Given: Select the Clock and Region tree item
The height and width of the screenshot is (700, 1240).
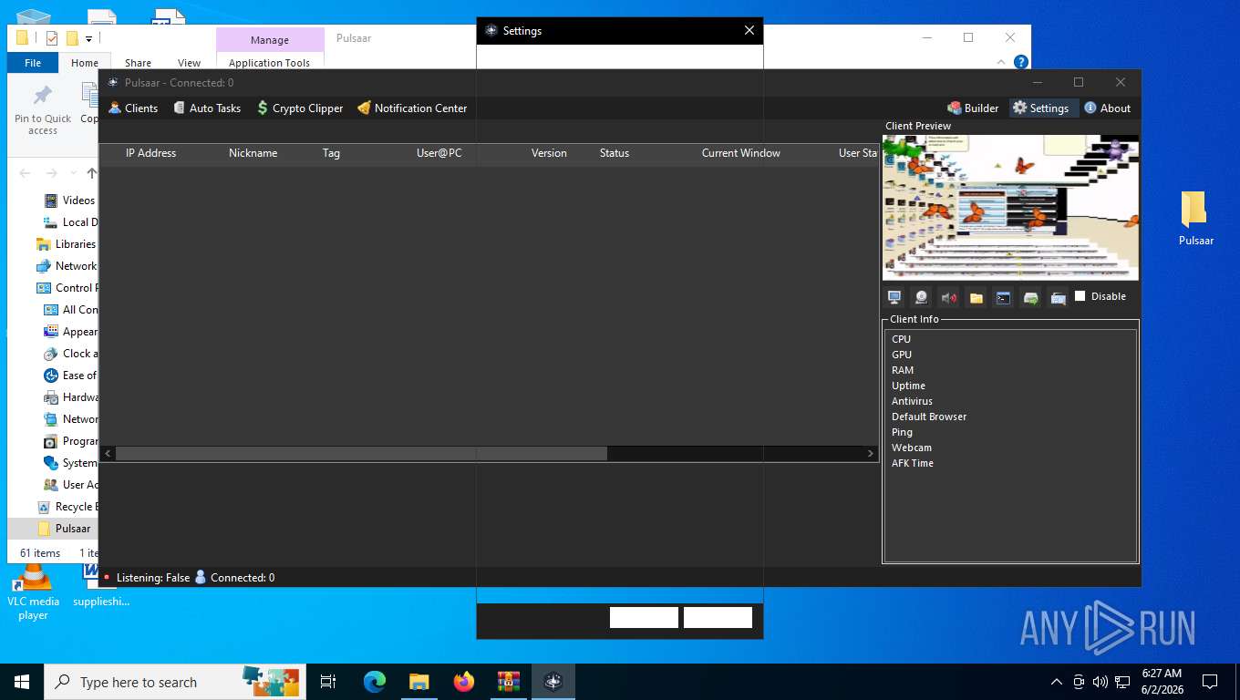Looking at the screenshot, I should click(x=70, y=354).
